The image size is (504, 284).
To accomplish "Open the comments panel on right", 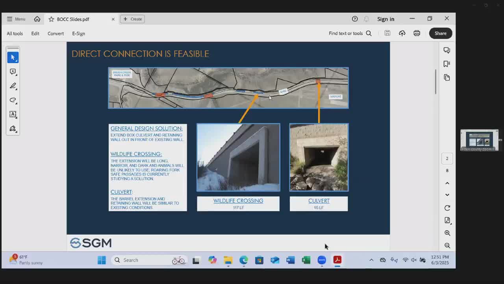I will pyautogui.click(x=447, y=50).
